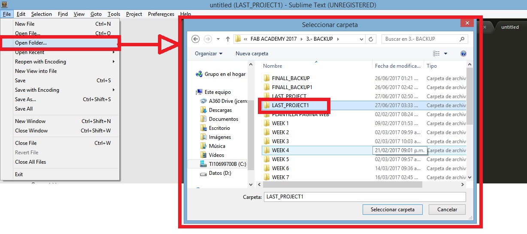This screenshot has width=527, height=234.
Task: Click the Carpeta name input field
Action: (365, 197)
